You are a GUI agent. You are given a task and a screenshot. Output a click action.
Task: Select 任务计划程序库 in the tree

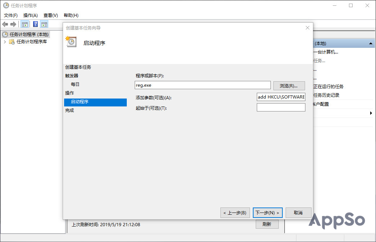click(32, 42)
